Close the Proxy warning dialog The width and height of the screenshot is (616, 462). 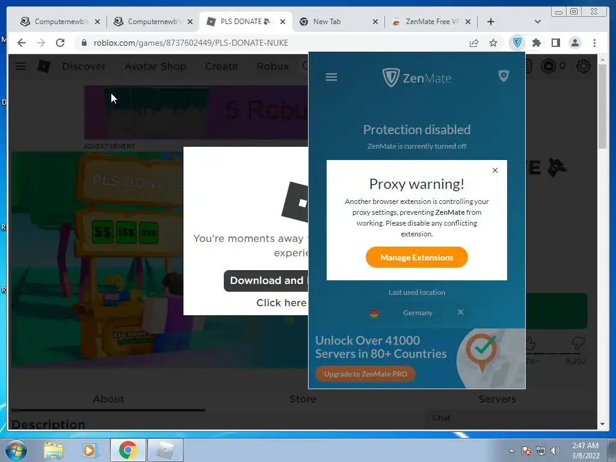[495, 170]
